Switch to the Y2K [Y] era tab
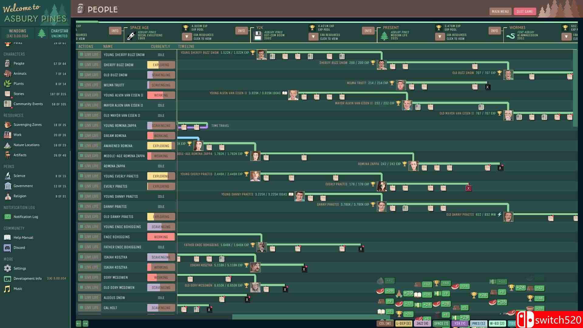This screenshot has width=583, height=328. [460, 323]
